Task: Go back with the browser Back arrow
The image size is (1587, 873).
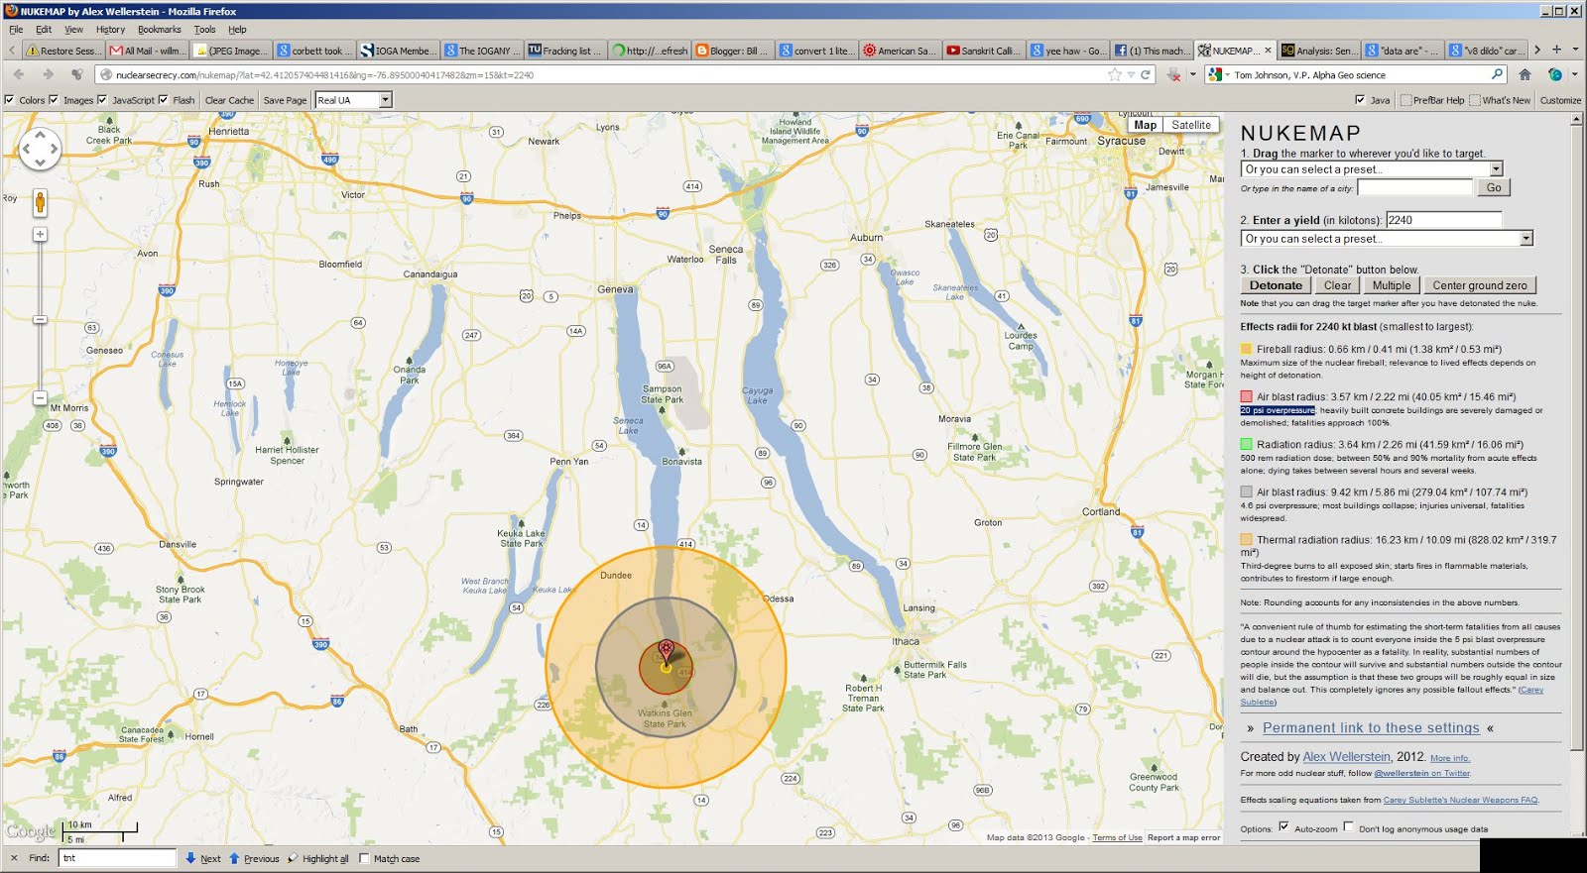Action: pyautogui.click(x=19, y=74)
